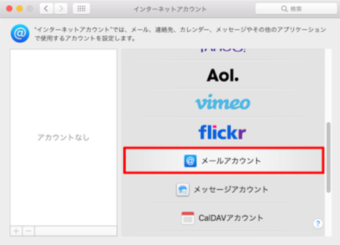Click the blue @ mail account icon

tap(190, 161)
